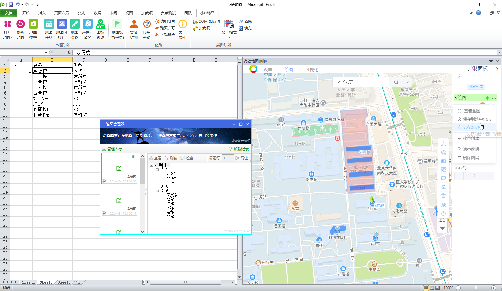This screenshot has width=502, height=291.
Task: Open 关于软件 about info
Action: (x=182, y=29)
